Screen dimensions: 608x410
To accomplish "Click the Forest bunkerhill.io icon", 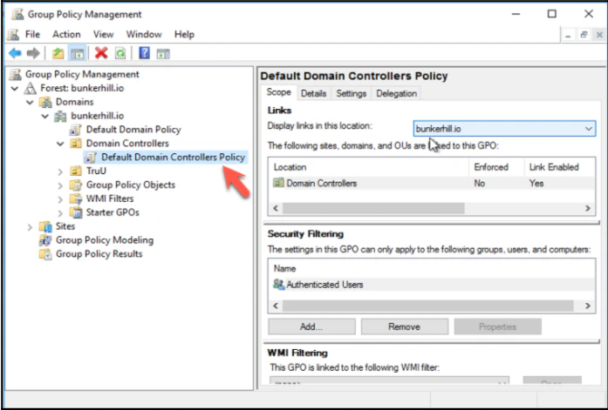I will 31,88.
